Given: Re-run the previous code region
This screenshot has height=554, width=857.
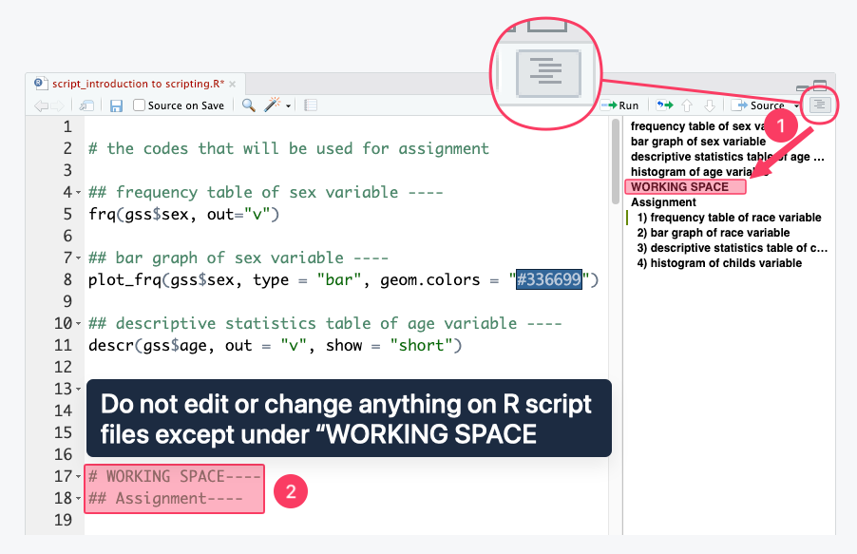Looking at the screenshot, I should coord(665,105).
